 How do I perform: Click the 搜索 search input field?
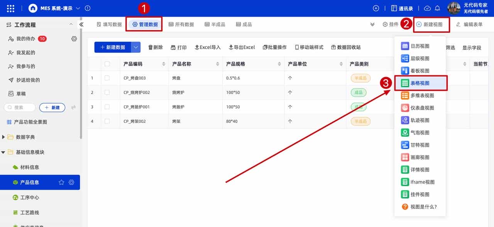19,107
